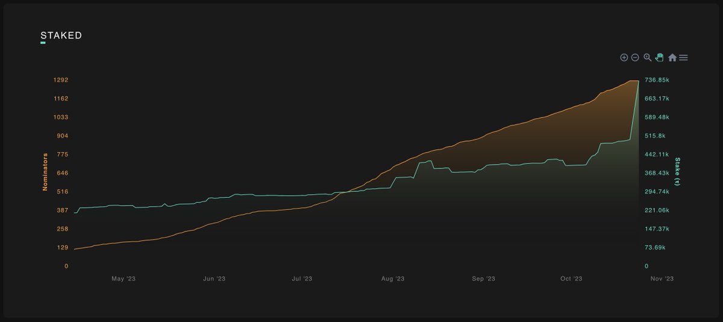Image resolution: width=723 pixels, height=322 pixels.
Task: Click the 368.43k stake axis label
Action: (657, 173)
